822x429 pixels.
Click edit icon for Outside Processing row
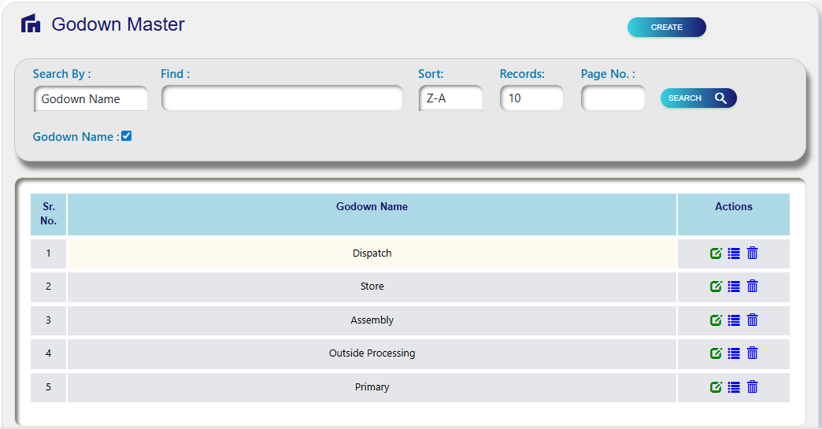(716, 353)
